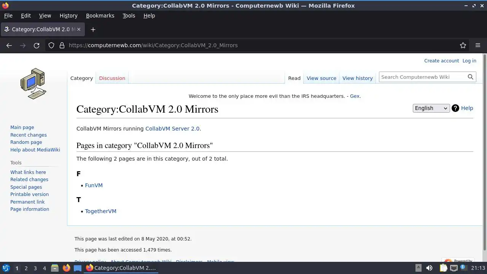Click the Computernewb wiki computer logo

tap(33, 84)
